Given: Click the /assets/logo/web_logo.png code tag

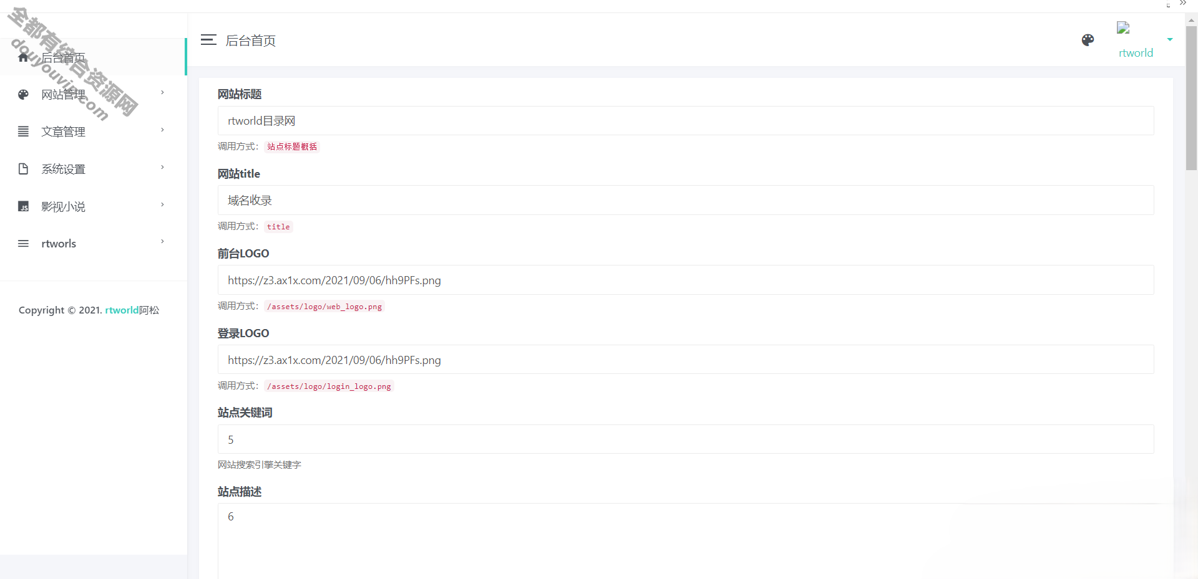Looking at the screenshot, I should click(x=324, y=307).
